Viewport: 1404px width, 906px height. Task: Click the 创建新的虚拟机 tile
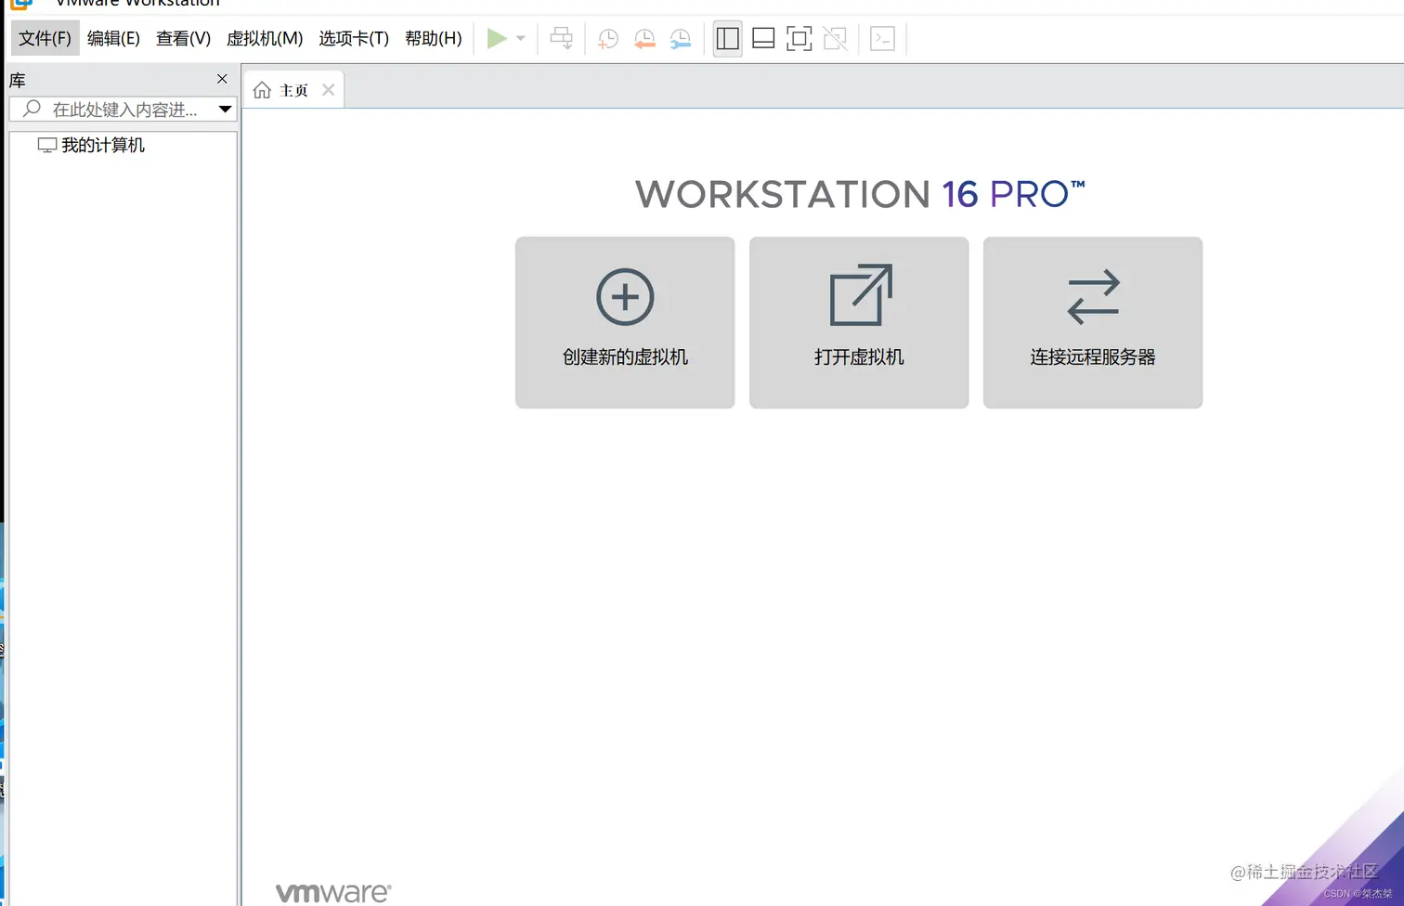click(x=625, y=322)
